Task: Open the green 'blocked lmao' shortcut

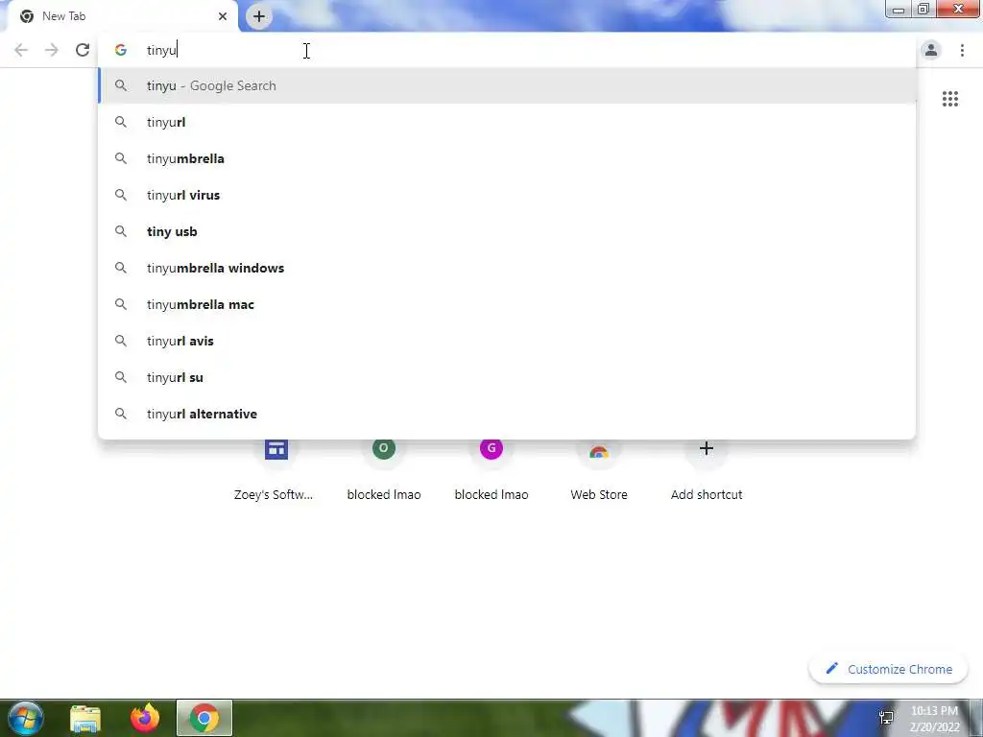Action: point(384,470)
